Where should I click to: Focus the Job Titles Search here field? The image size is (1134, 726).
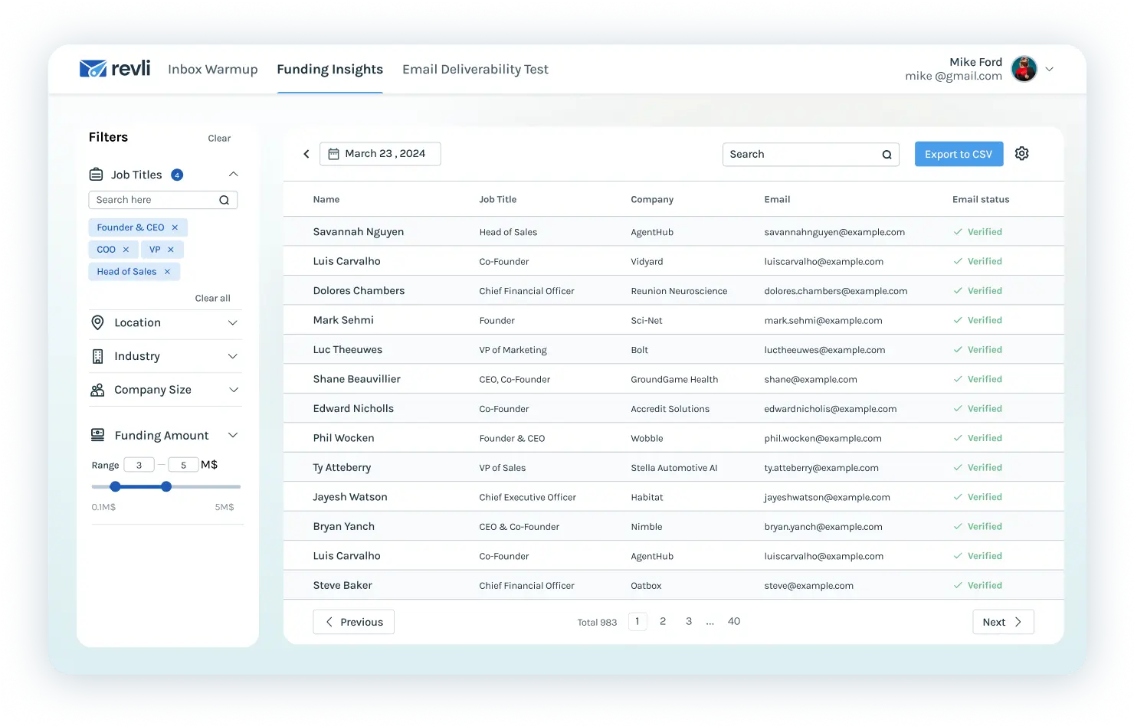click(x=163, y=200)
